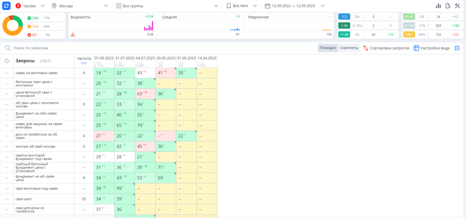Screen dimensions: 466x218
Task: Click the green rising 290 indicator
Action: coord(33,18)
